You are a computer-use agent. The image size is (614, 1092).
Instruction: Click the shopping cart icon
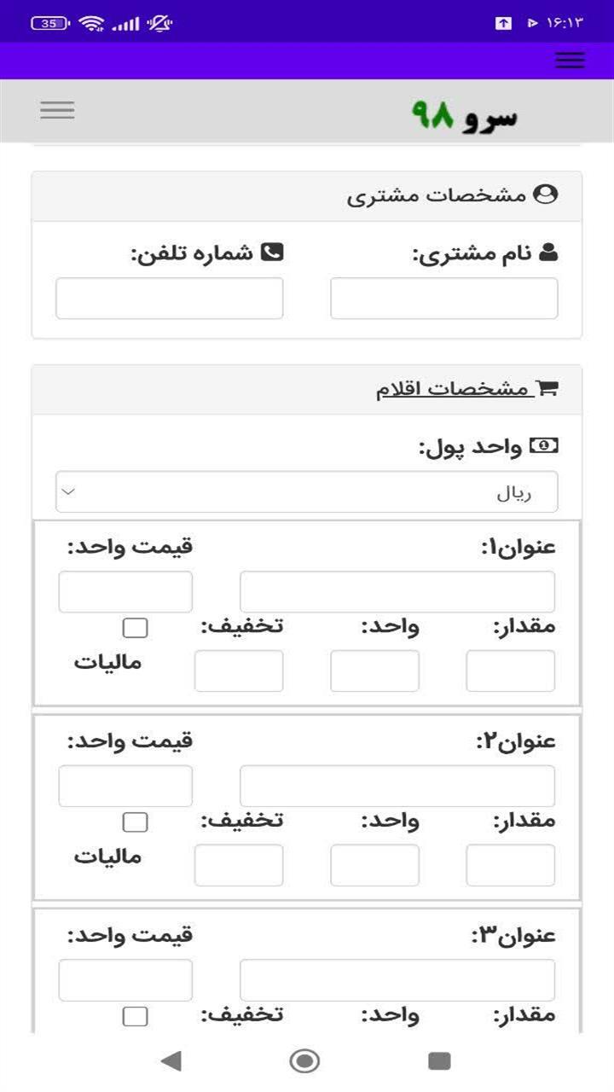coord(547,389)
